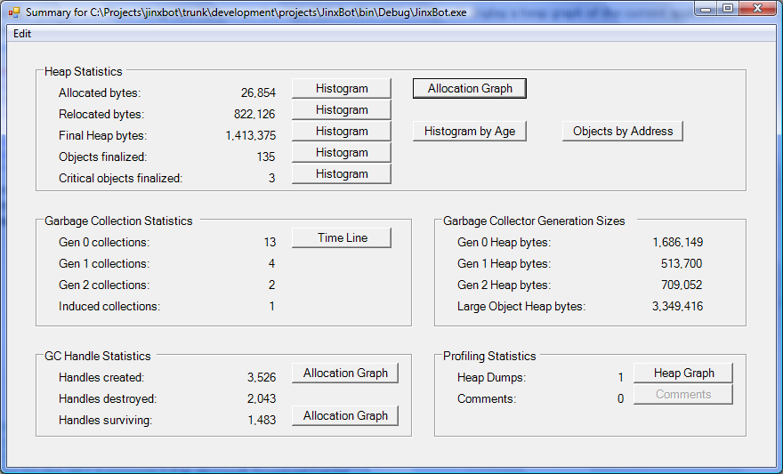Image resolution: width=783 pixels, height=474 pixels.
Task: Open Histogram for Allocated bytes
Action: (342, 89)
